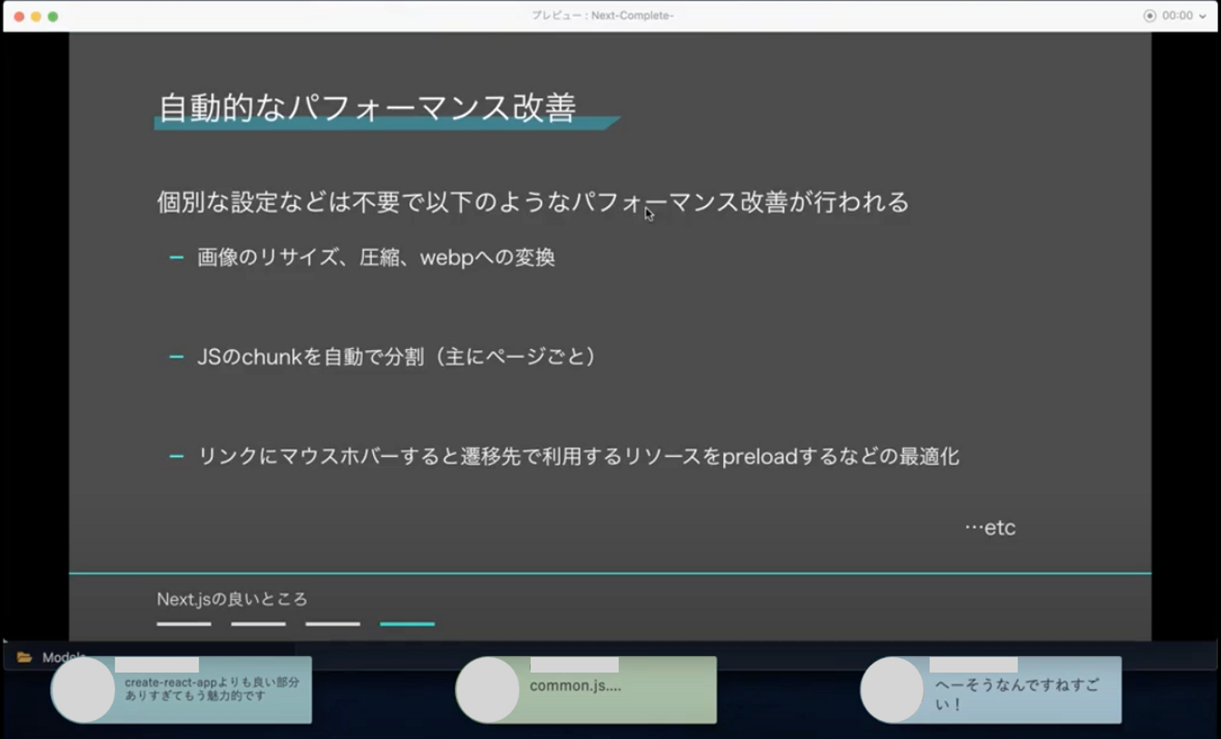1221x739 pixels.
Task: Click the comment text へーそうなんですねすごい！
Action: click(1017, 694)
